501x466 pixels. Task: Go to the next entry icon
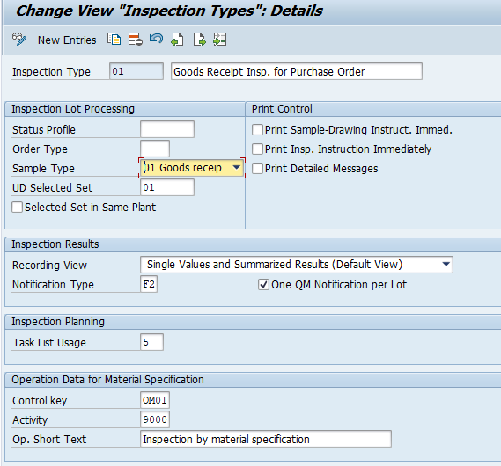pos(199,40)
